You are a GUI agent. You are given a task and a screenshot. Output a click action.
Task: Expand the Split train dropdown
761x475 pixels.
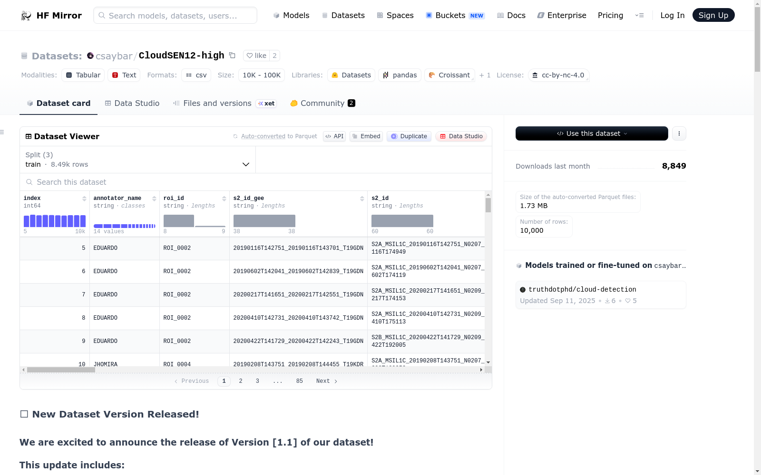click(x=138, y=160)
